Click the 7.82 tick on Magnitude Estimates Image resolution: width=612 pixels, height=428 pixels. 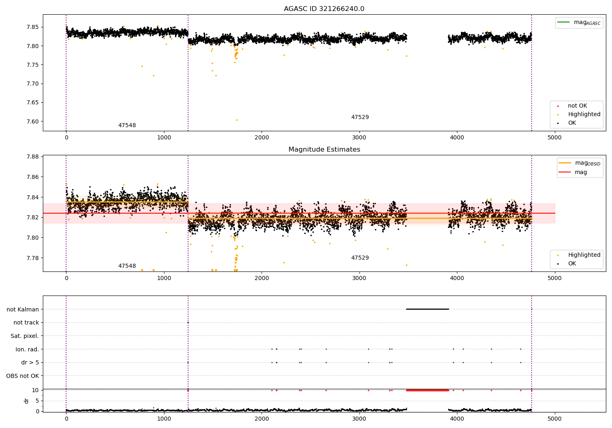click(x=32, y=217)
